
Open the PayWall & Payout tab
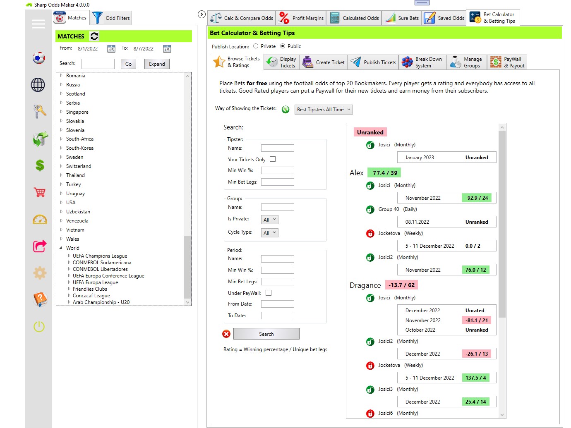click(x=507, y=62)
